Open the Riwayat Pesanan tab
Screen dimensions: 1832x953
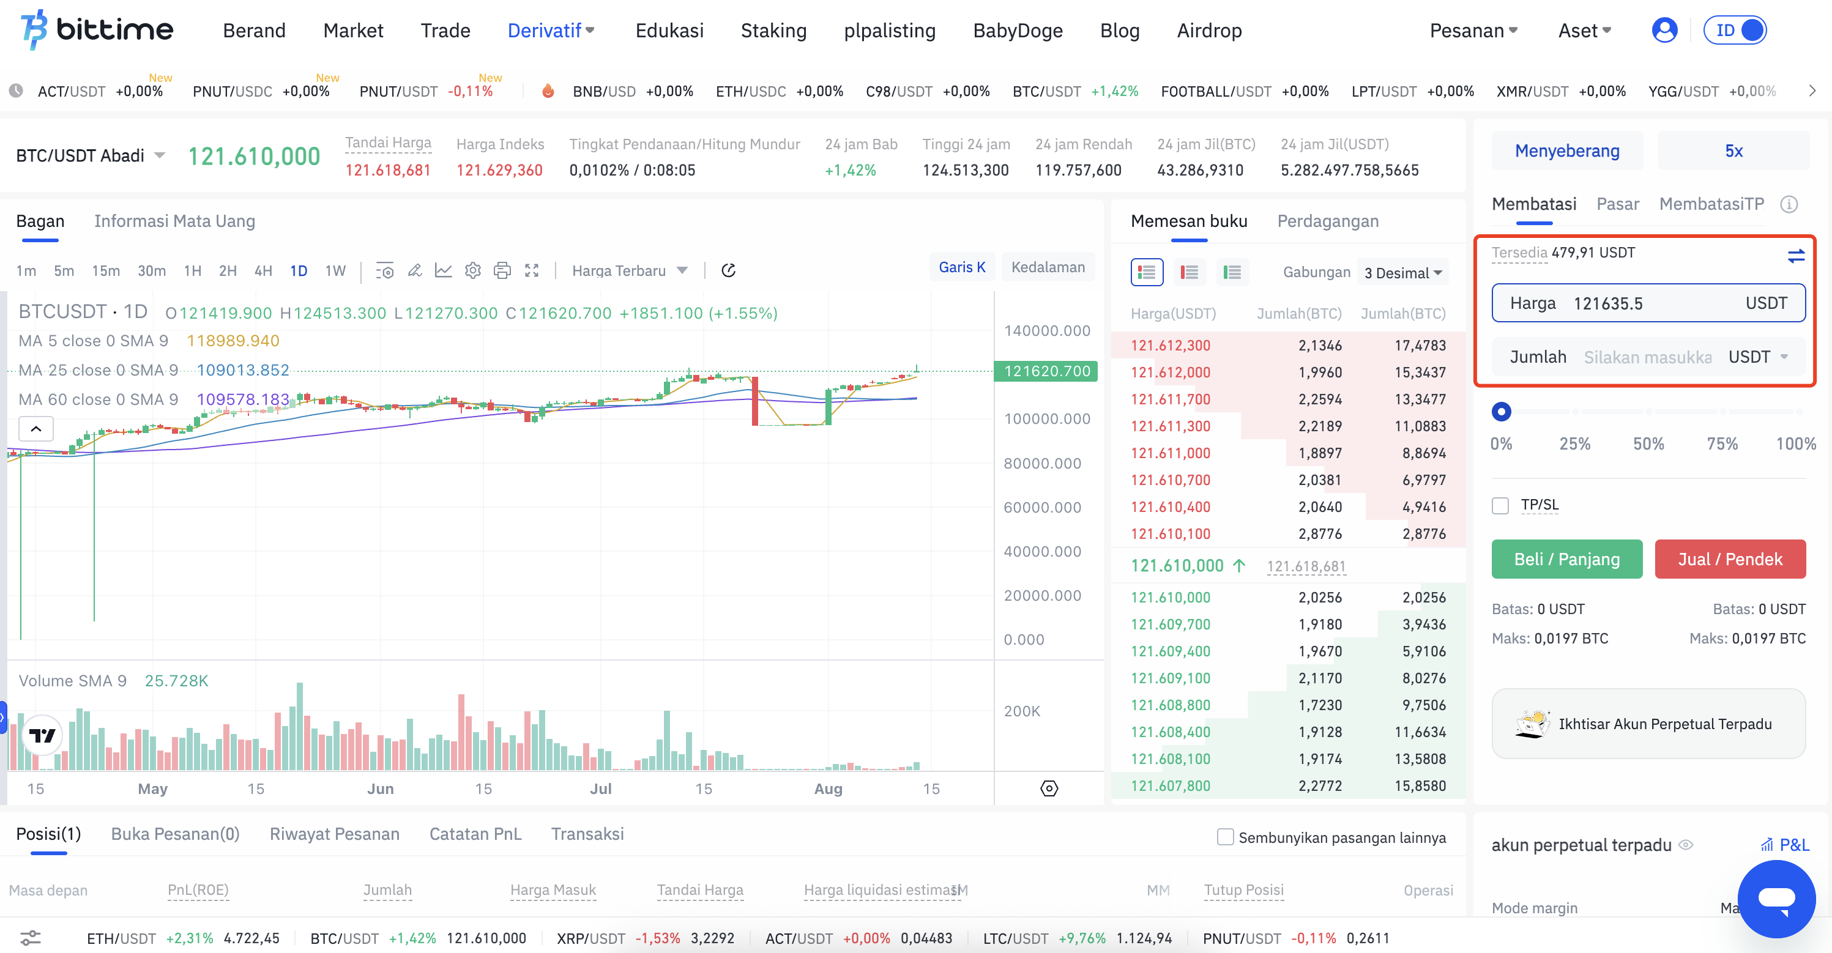(x=334, y=834)
